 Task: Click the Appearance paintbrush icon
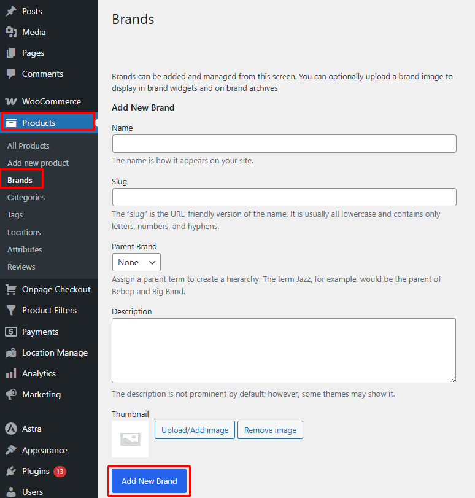pyautogui.click(x=11, y=450)
